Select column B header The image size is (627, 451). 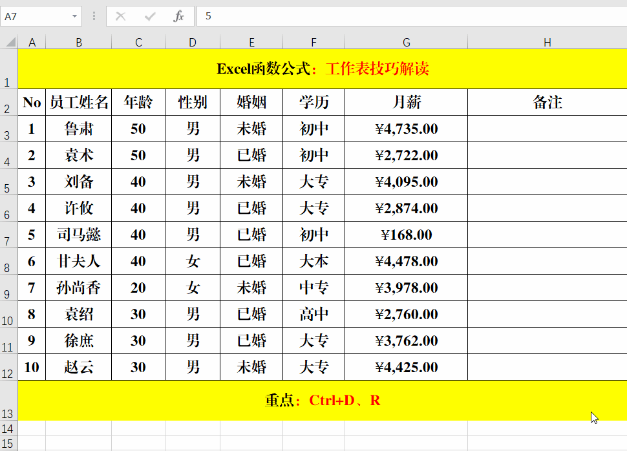click(x=79, y=43)
